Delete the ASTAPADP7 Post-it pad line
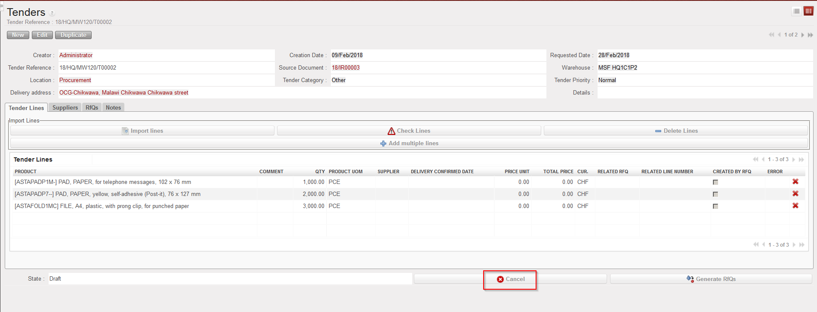 tap(795, 194)
